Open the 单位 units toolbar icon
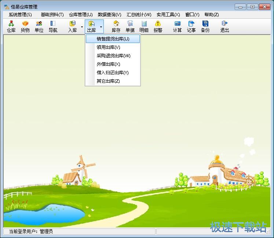The height and width of the screenshot is (238, 274). 39,26
